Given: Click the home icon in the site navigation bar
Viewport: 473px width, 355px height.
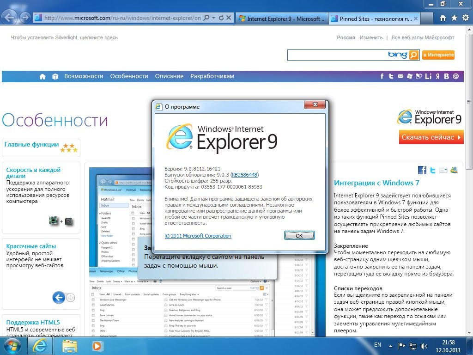Looking at the screenshot, I should [42, 76].
